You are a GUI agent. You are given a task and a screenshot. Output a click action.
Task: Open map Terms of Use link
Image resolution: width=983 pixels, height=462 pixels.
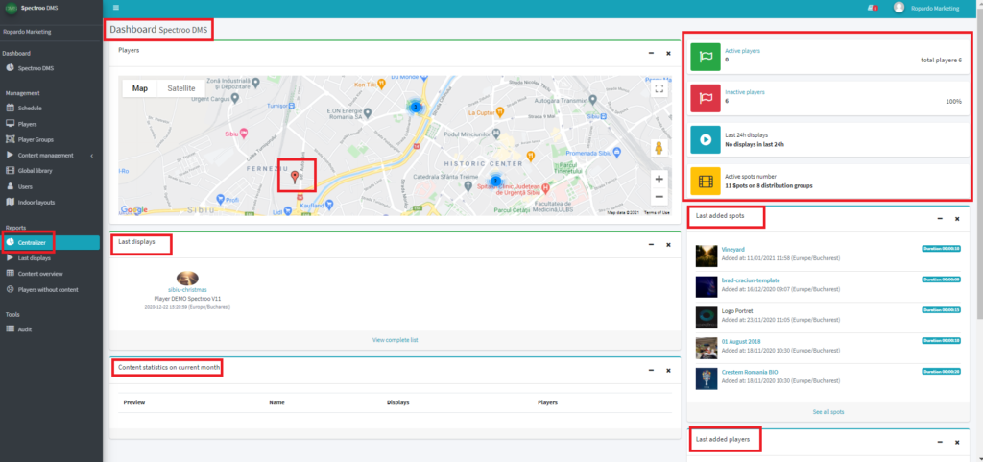[657, 213]
